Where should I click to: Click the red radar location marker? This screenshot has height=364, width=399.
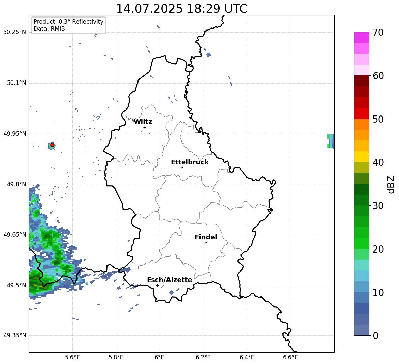pyautogui.click(x=52, y=145)
